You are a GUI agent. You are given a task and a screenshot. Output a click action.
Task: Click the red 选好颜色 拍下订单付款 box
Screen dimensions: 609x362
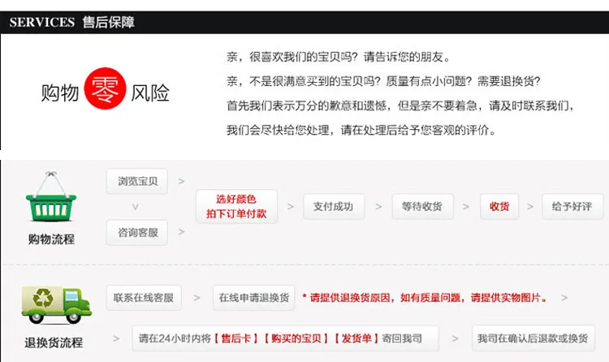[236, 206]
